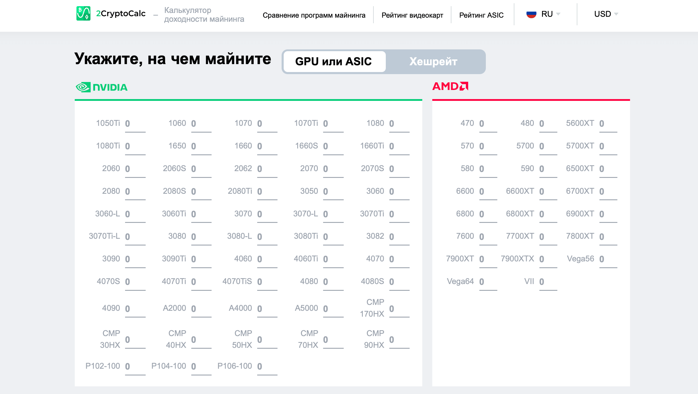The image size is (698, 394).
Task: Click the VII quantity field
Action: coord(548,282)
